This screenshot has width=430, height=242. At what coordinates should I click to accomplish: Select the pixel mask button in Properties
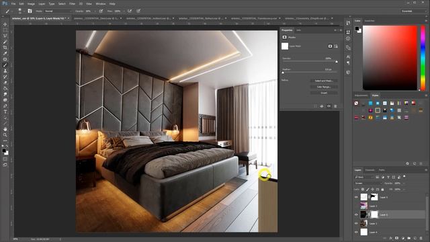point(330,46)
